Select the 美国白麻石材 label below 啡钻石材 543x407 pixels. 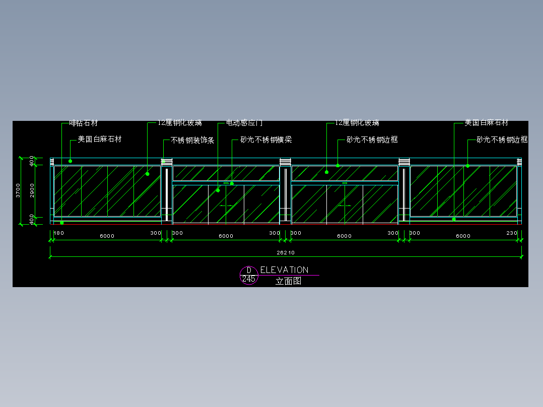point(100,139)
